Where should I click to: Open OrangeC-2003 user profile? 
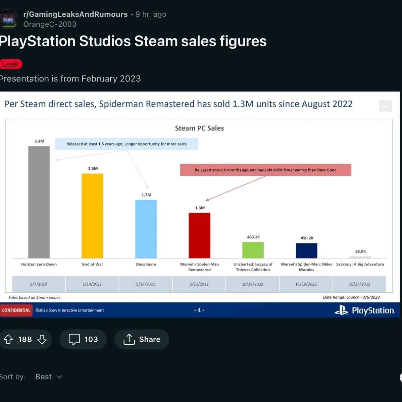(50, 24)
